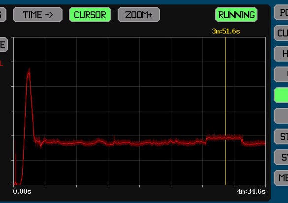288x203 pixels.
Task: Click the 4m:34.6s end time label
Action: (x=251, y=191)
